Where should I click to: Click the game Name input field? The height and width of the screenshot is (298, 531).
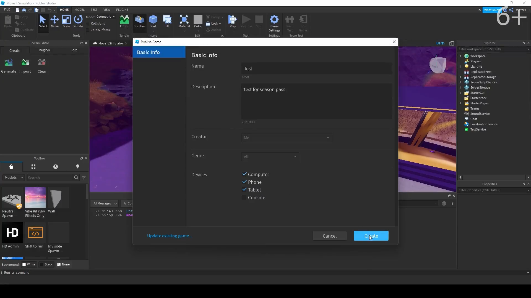coord(317,69)
